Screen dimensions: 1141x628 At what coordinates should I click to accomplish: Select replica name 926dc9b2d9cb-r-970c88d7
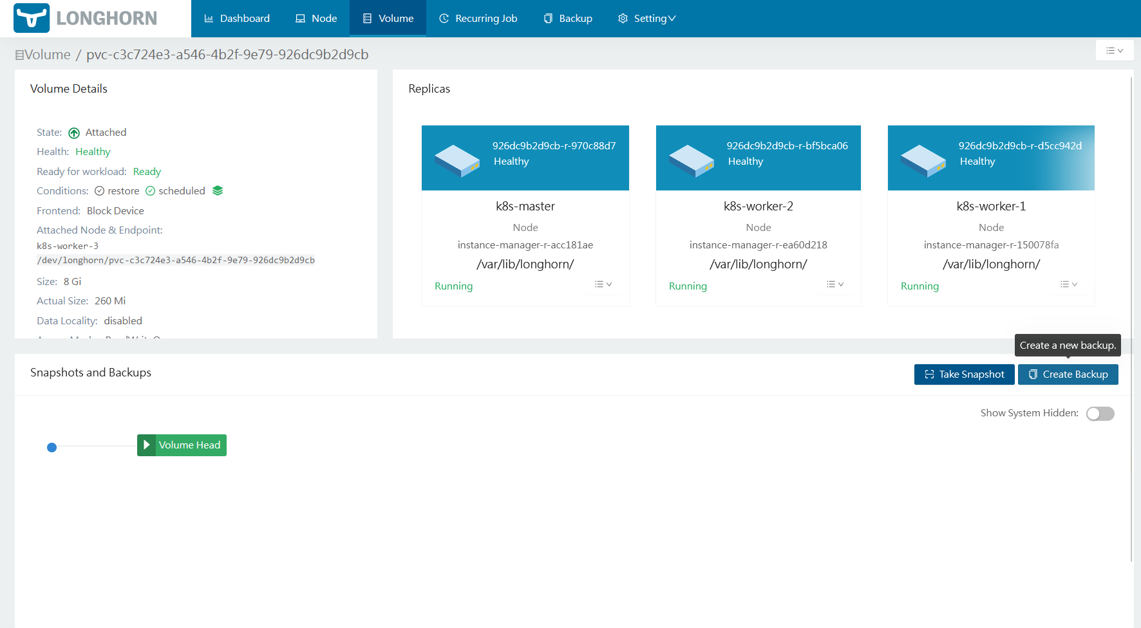tap(554, 146)
